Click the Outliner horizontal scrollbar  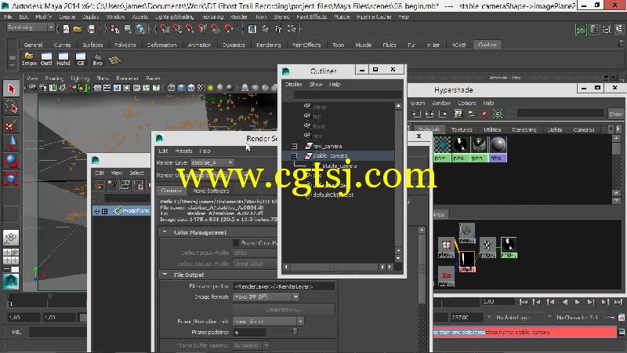click(x=335, y=267)
